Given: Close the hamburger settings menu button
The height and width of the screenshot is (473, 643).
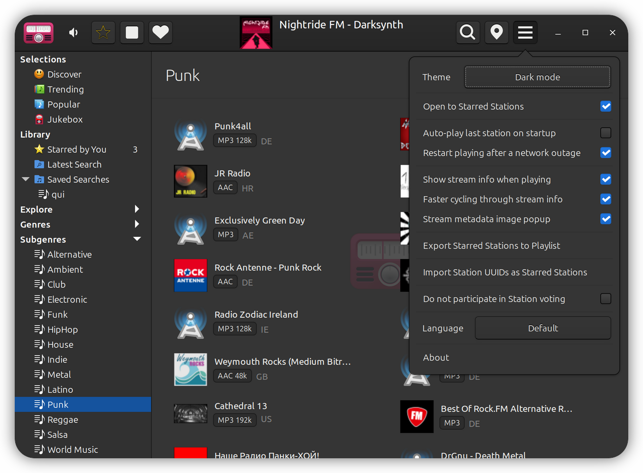Looking at the screenshot, I should [x=525, y=32].
